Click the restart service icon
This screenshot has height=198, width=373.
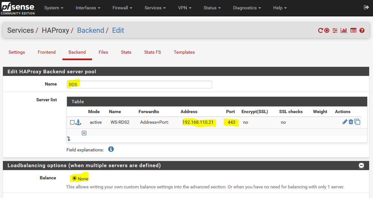(x=321, y=31)
